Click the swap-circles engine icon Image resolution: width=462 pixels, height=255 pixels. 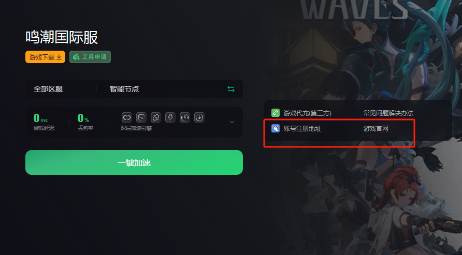pyautogui.click(x=156, y=117)
